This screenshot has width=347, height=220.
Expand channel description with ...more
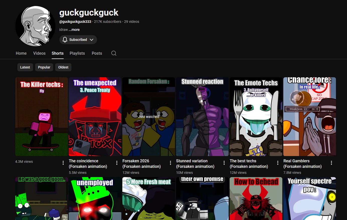coord(74,30)
